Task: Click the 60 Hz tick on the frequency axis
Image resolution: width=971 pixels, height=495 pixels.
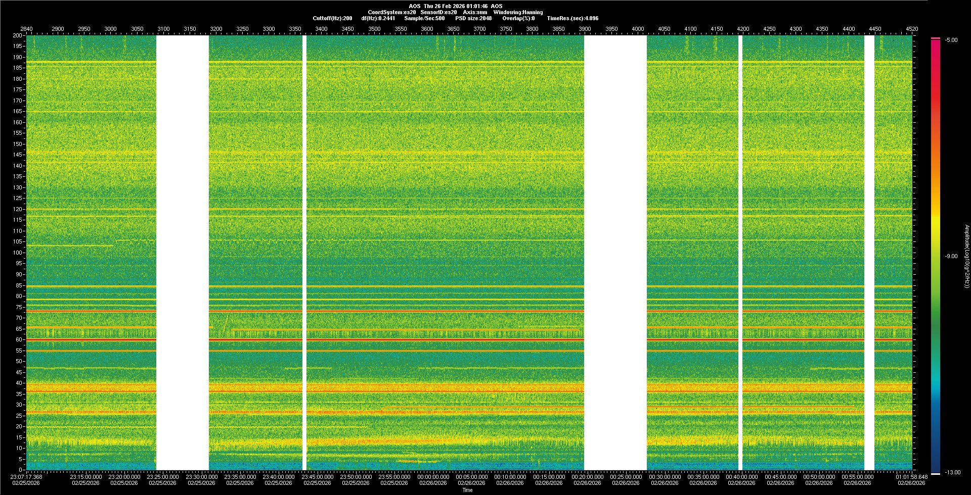Action: coord(18,340)
